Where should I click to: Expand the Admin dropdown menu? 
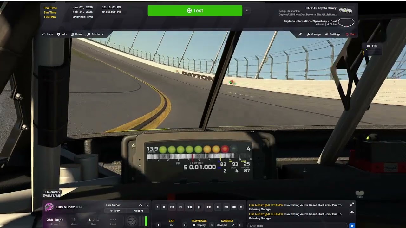click(x=95, y=34)
